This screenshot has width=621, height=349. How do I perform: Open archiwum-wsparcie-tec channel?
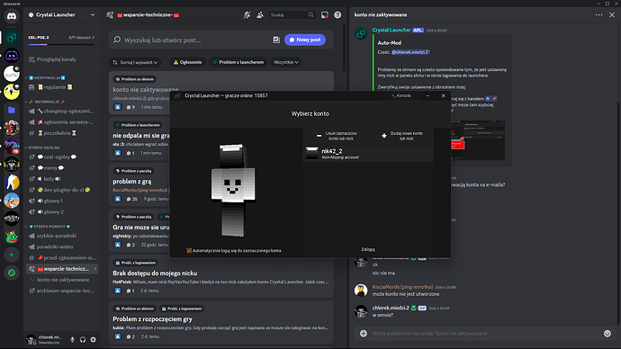pyautogui.click(x=62, y=291)
